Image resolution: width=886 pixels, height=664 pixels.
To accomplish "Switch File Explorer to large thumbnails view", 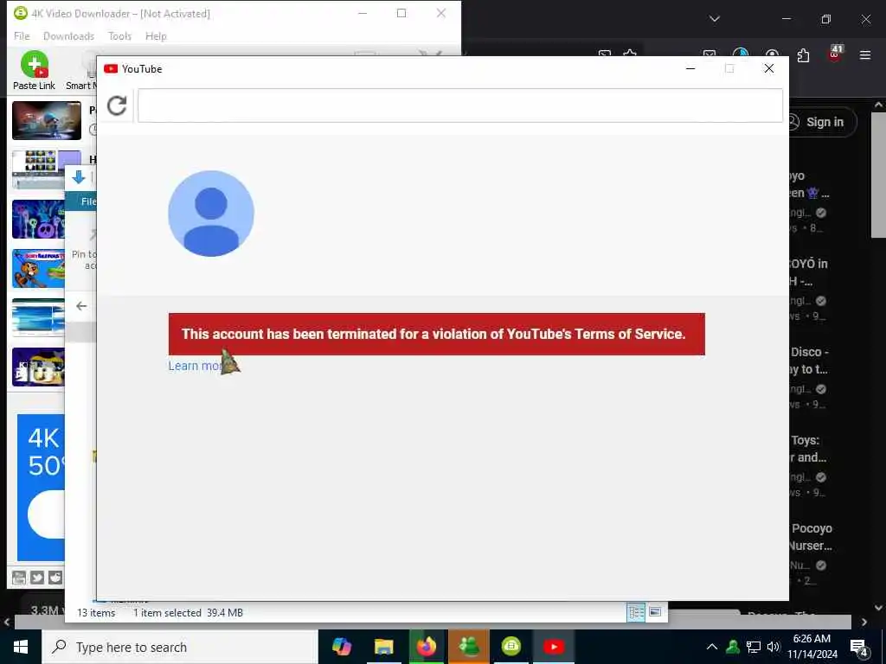I will coord(655,612).
